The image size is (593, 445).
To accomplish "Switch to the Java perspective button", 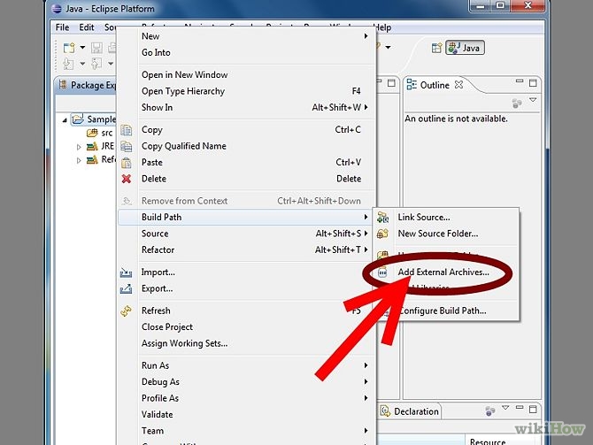I will (465, 48).
